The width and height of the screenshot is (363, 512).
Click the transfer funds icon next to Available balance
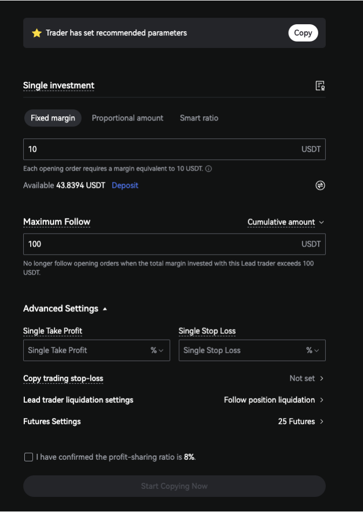(320, 185)
